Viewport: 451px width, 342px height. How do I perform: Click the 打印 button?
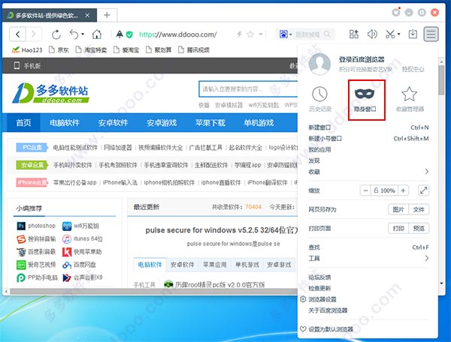(x=398, y=228)
